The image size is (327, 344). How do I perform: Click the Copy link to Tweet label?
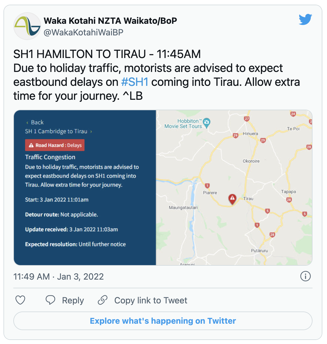(151, 300)
